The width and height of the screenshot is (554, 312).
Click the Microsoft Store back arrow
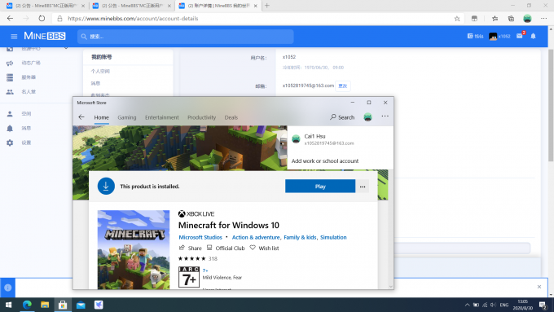point(81,117)
